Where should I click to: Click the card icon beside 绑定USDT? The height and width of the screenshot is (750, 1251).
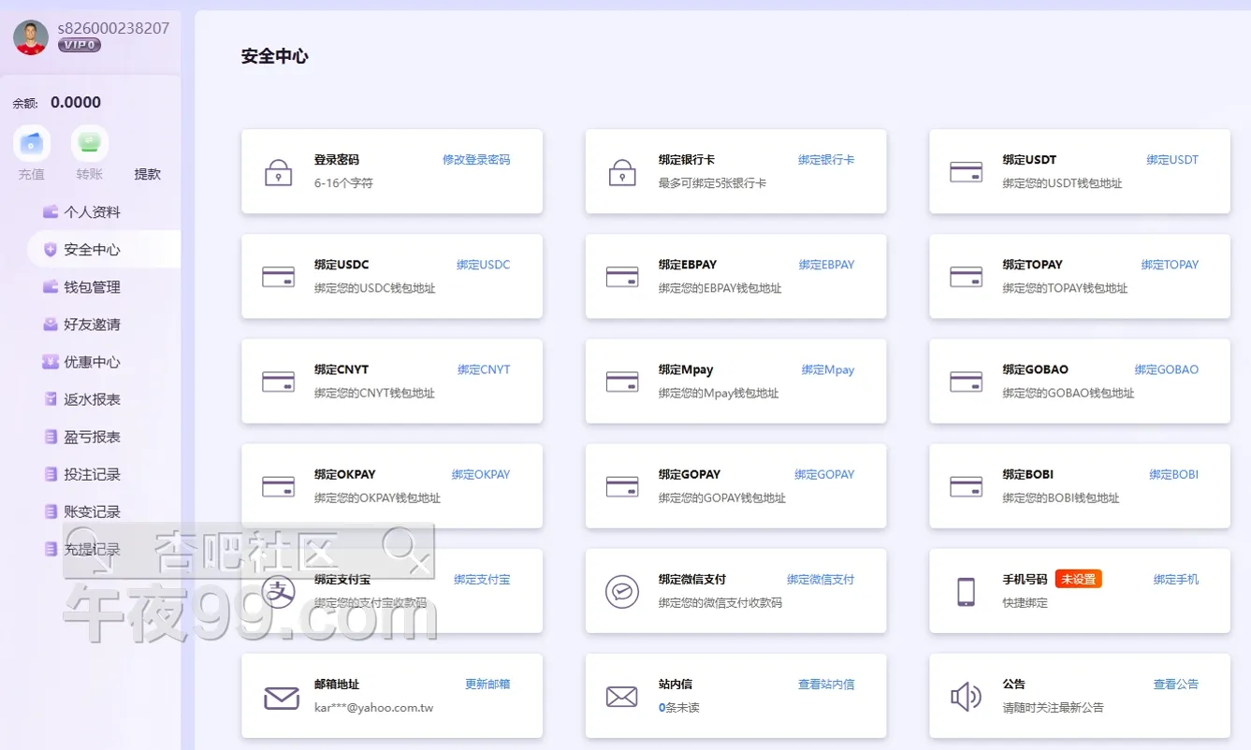click(966, 172)
